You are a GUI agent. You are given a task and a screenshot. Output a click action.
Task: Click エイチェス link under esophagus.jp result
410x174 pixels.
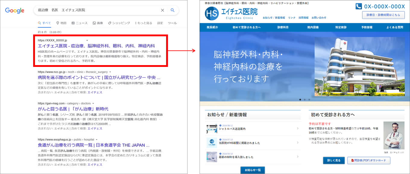tap(95, 164)
